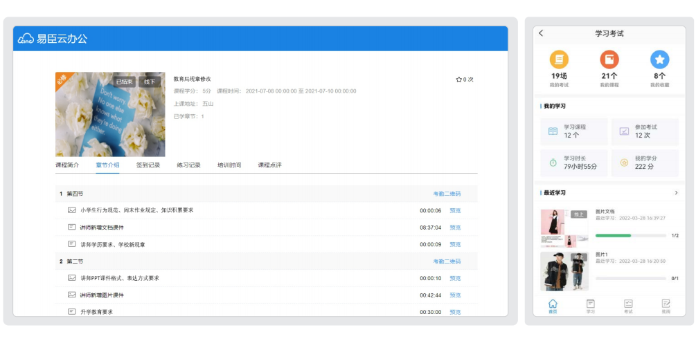Tap 学习 icon in bottom navigation
Screen dimensions: 696x341
click(590, 304)
